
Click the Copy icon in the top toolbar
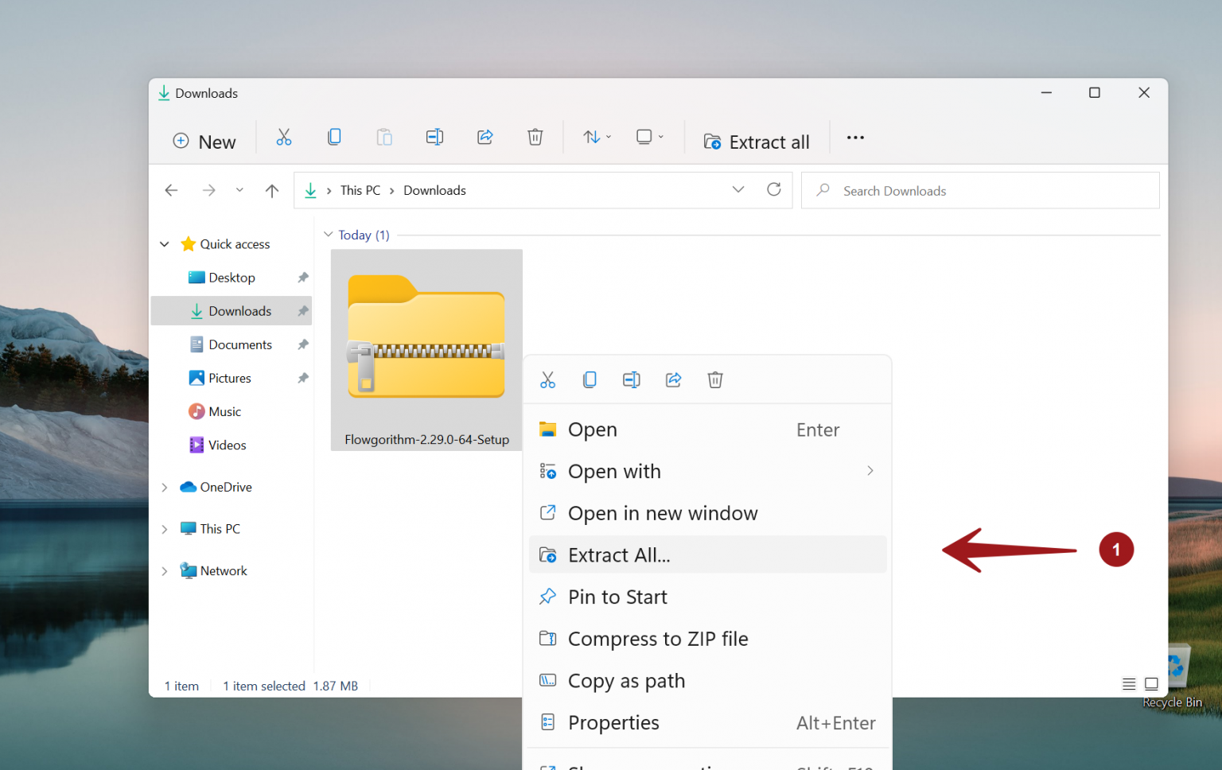pyautogui.click(x=334, y=138)
